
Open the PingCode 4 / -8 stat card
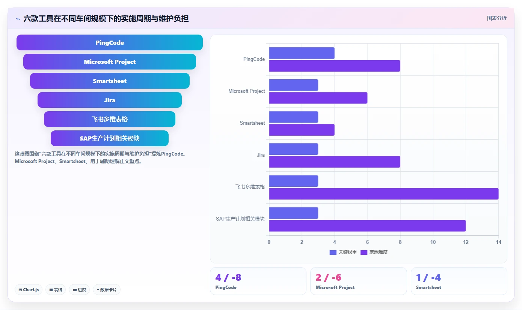coord(258,281)
